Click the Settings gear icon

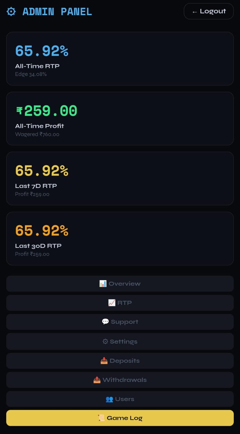(105, 342)
